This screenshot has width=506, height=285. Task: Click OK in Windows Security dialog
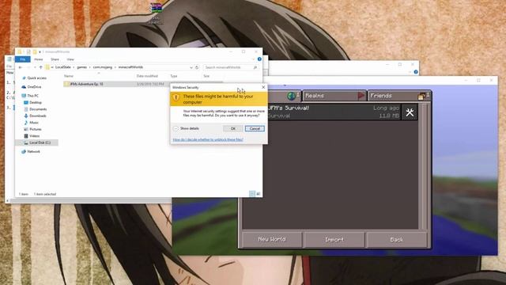pyautogui.click(x=233, y=128)
